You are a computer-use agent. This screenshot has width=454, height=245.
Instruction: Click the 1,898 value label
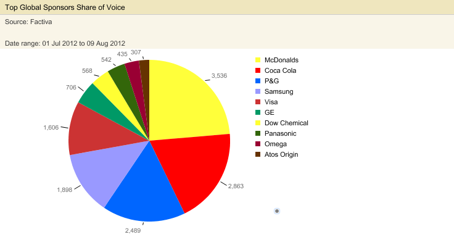(65, 190)
